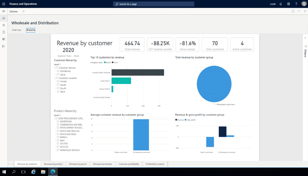Expand the North node
The image size is (308, 176).
[56, 85]
